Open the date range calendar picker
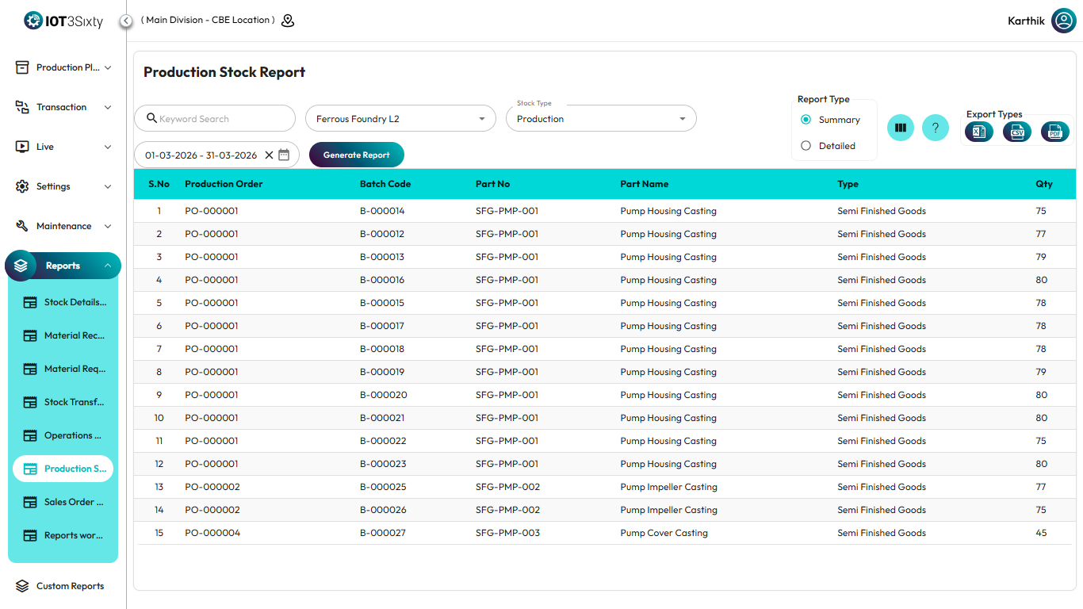1083x609 pixels. coord(284,155)
